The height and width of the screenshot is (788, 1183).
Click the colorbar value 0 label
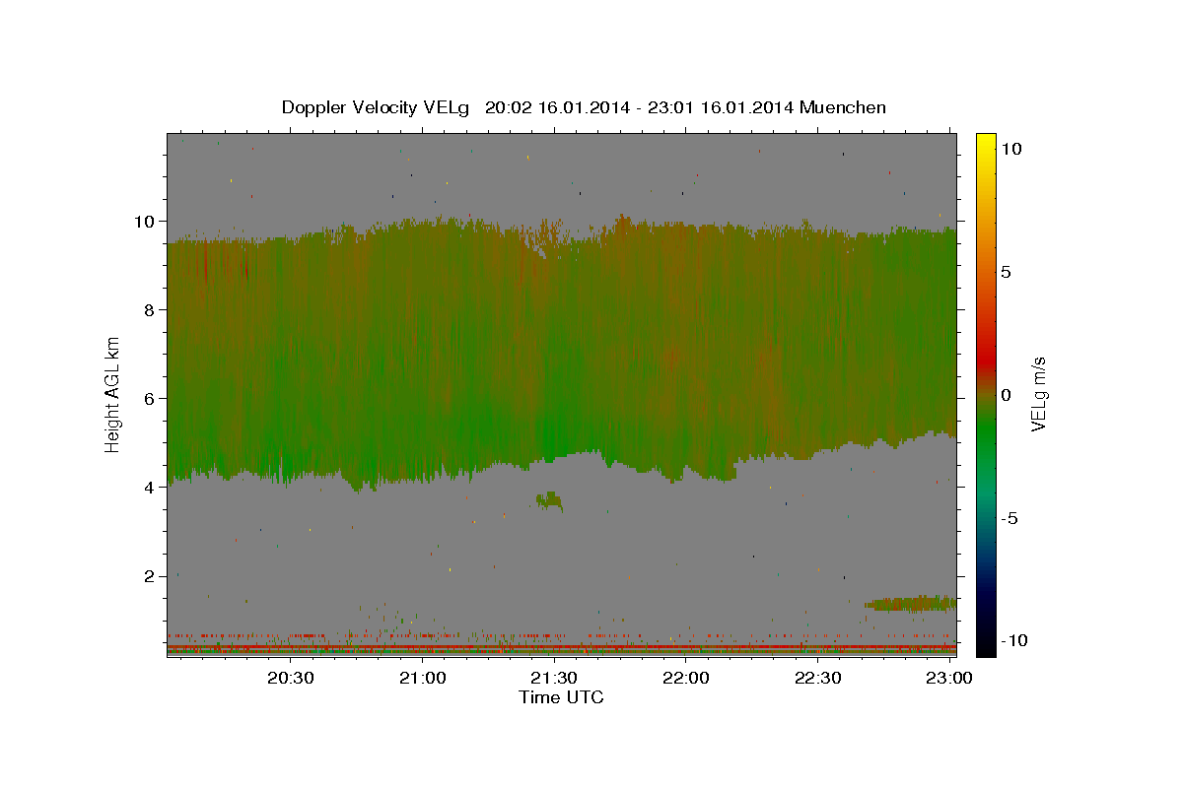(1007, 395)
